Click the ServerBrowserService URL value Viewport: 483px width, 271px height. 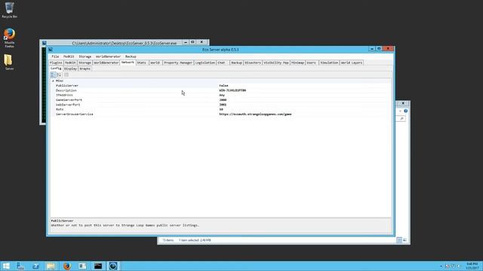[x=255, y=114]
